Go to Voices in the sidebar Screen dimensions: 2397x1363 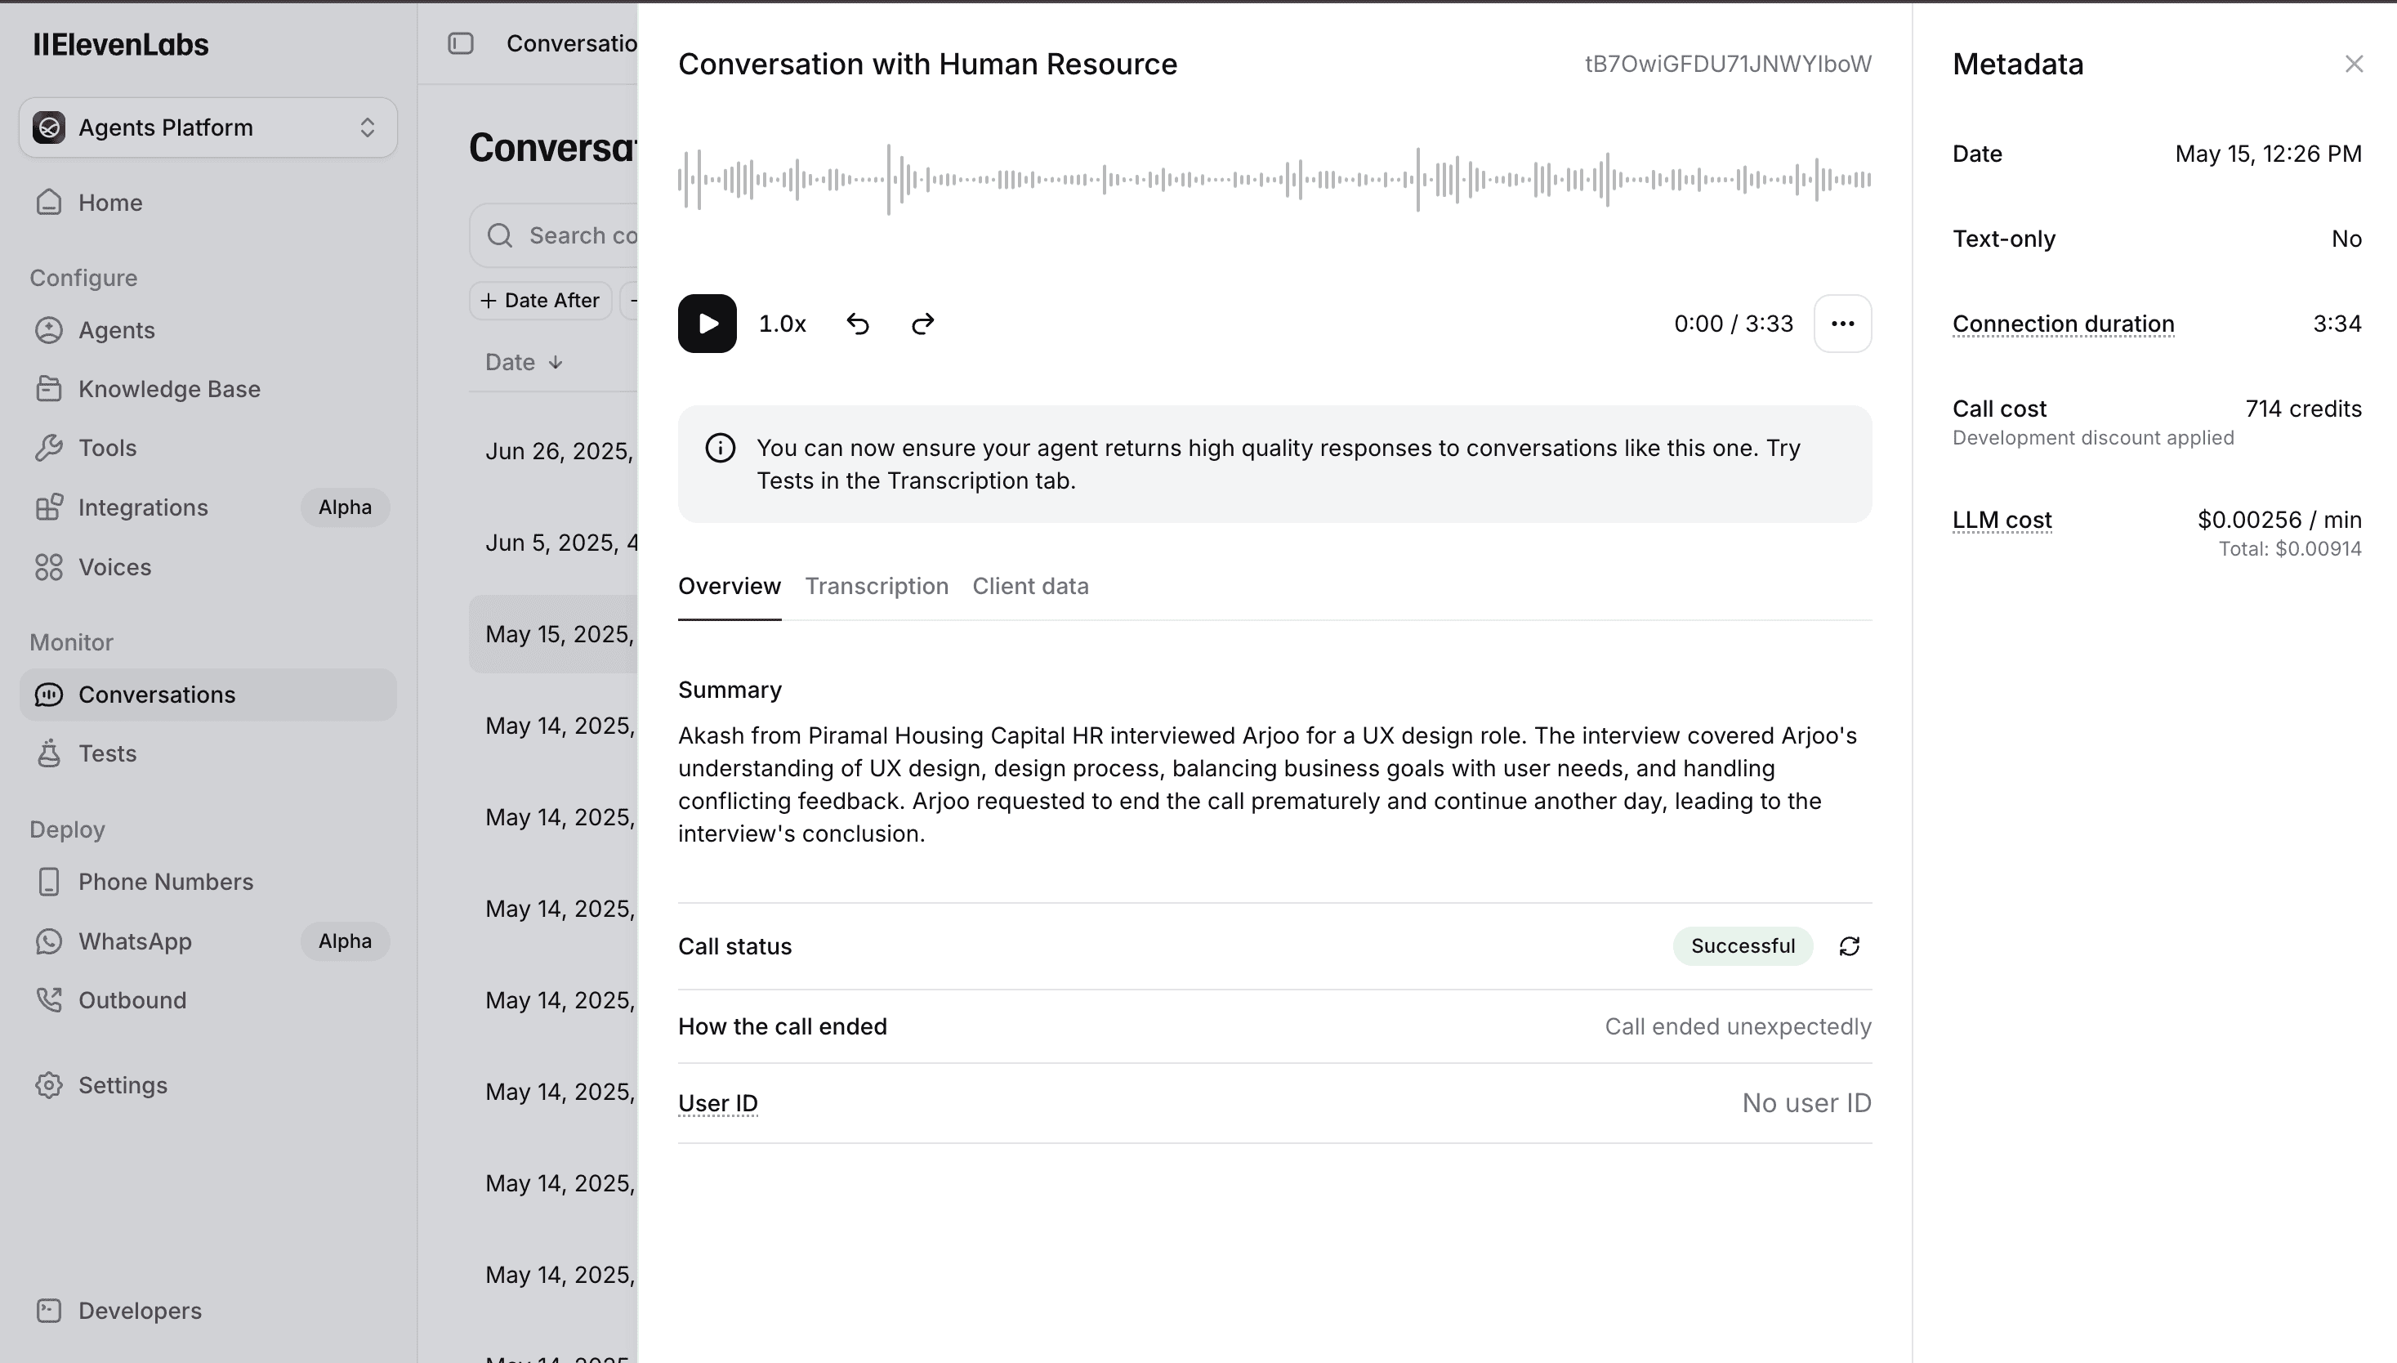tap(114, 567)
